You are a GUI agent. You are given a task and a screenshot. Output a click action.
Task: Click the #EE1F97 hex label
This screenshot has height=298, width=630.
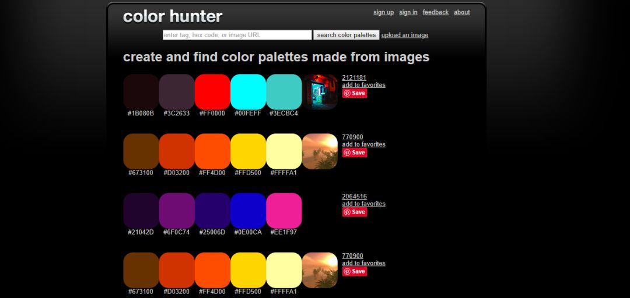283,232
